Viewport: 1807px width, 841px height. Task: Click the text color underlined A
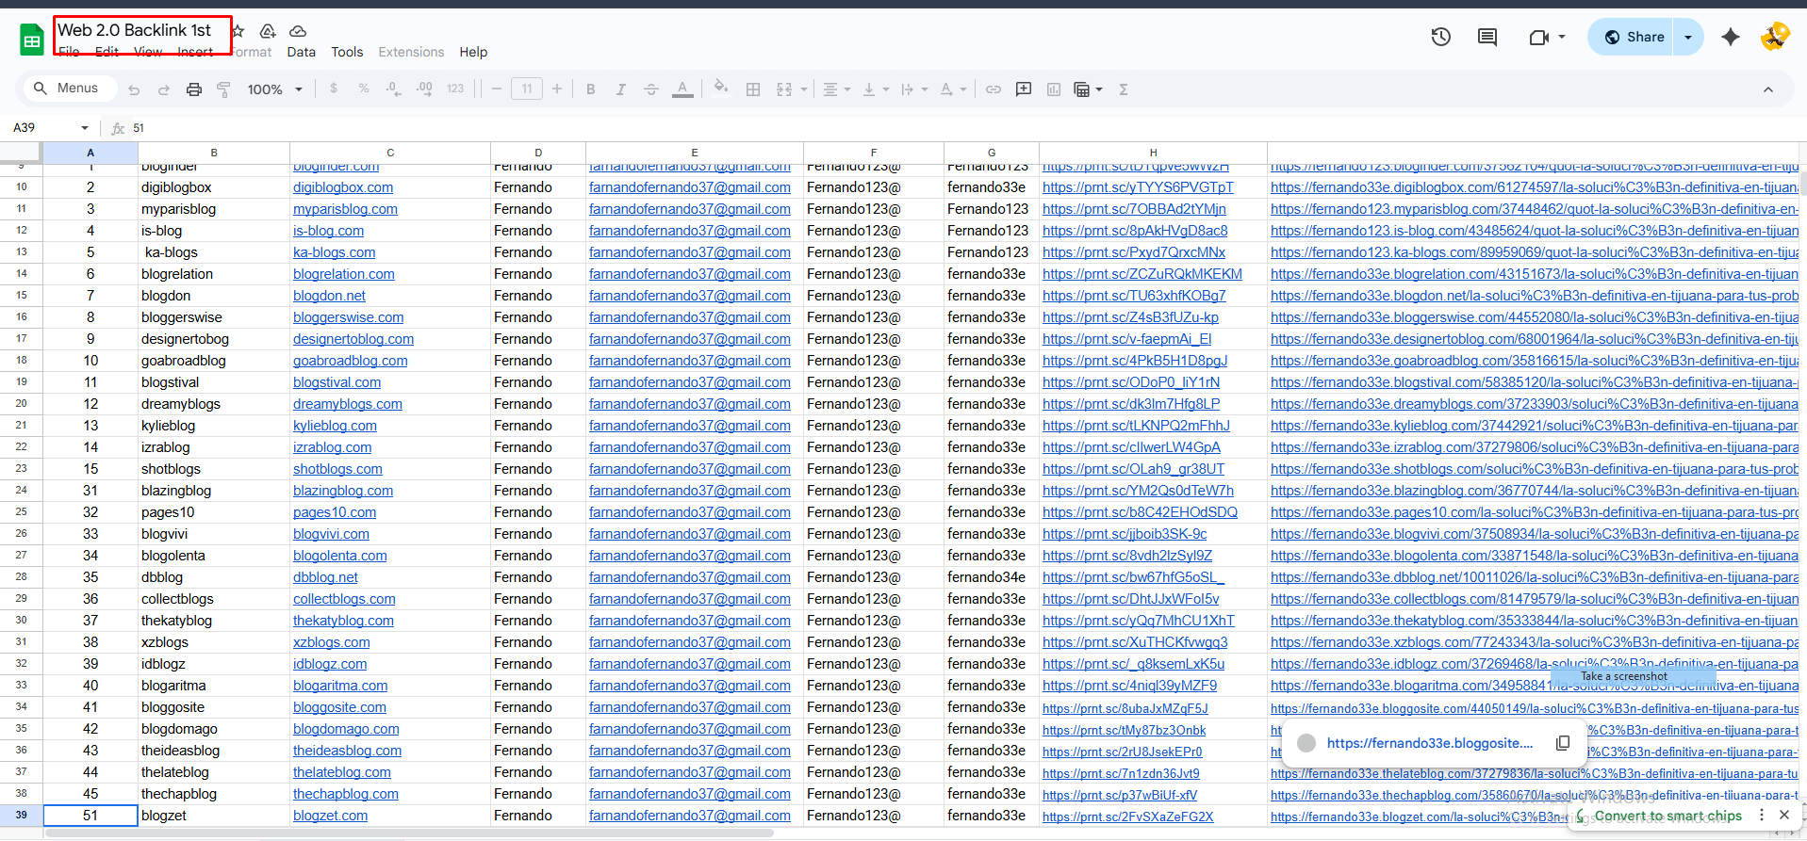(x=682, y=89)
